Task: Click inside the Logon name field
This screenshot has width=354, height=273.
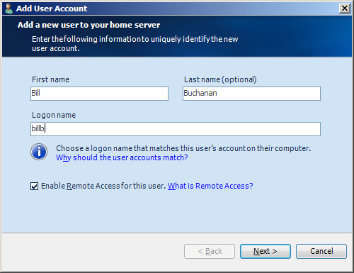Action: coord(176,129)
